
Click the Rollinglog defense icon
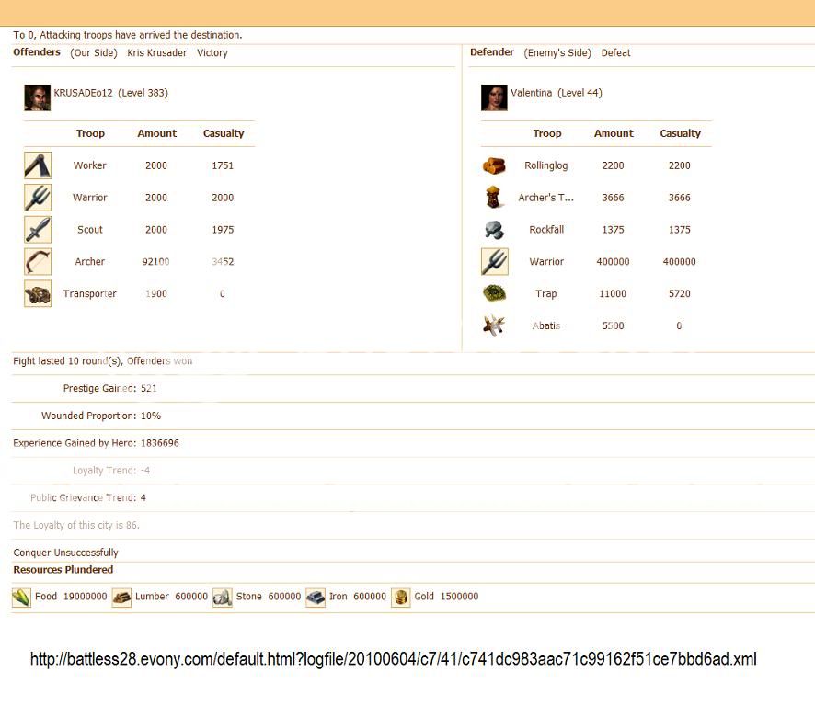coord(494,165)
